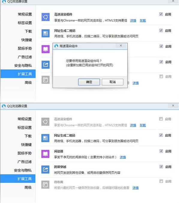Toggle 阅读器 启用 checkbox in lower window
Screen dimensions: 179x203
[x=161, y=151]
